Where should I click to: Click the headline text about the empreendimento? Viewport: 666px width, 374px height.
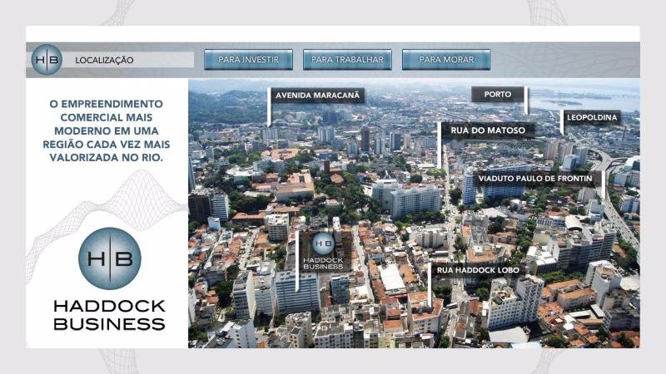(x=106, y=130)
